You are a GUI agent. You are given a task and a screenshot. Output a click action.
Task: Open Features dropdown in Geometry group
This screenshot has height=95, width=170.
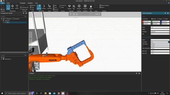click(69, 7)
